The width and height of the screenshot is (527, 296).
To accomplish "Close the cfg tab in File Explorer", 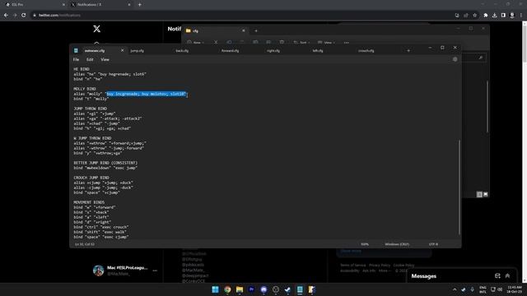I will (244, 30).
